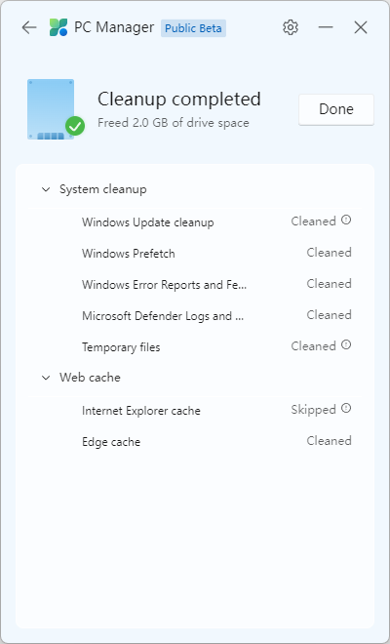Minimize the PC Manager window
This screenshot has height=644, width=390.
coord(326,27)
